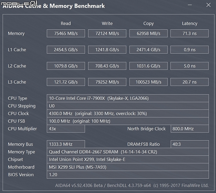Image resolution: width=216 pixels, height=193 pixels.
Task: Click the L3 Cache Write value 79252 MB/s
Action: coord(107,82)
